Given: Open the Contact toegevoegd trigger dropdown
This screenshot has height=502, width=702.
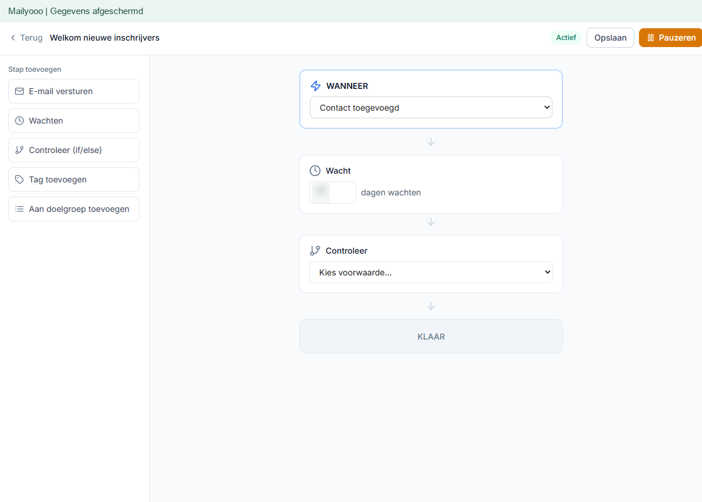Looking at the screenshot, I should coord(431,107).
